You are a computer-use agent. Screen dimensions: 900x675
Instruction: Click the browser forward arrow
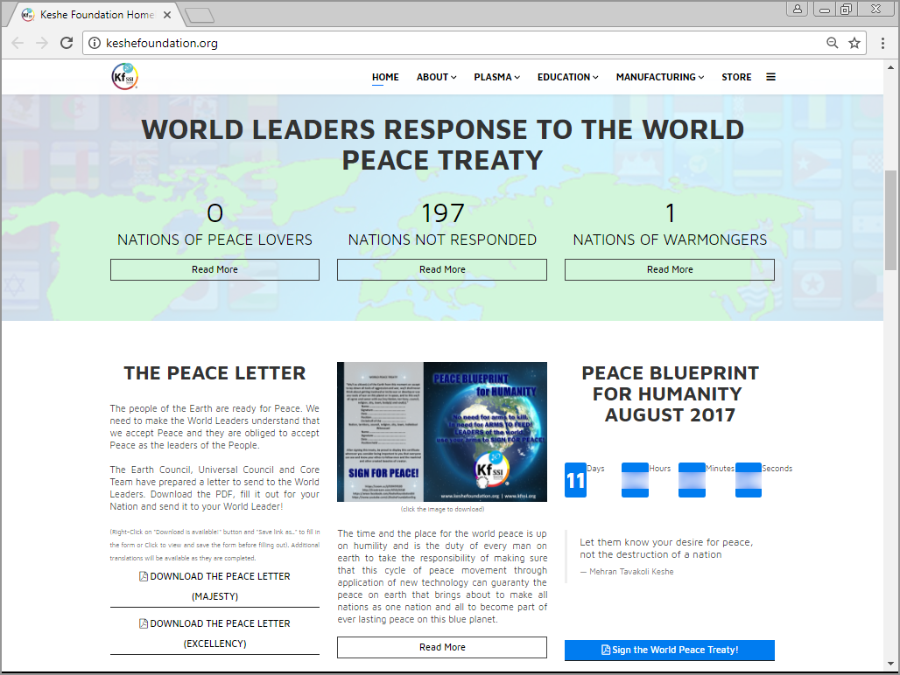click(x=42, y=43)
